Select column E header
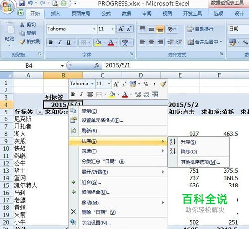The width and height of the screenshot is (249, 229). click(180, 75)
